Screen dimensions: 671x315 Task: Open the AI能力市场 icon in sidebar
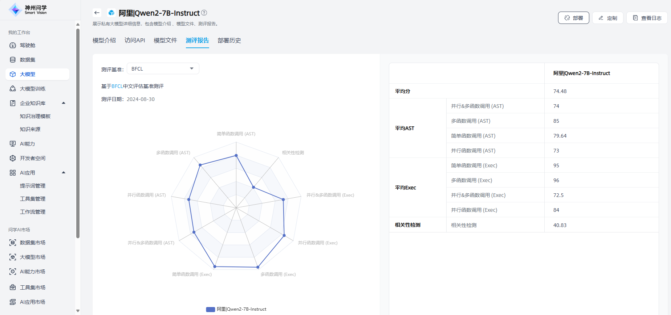[13, 272]
